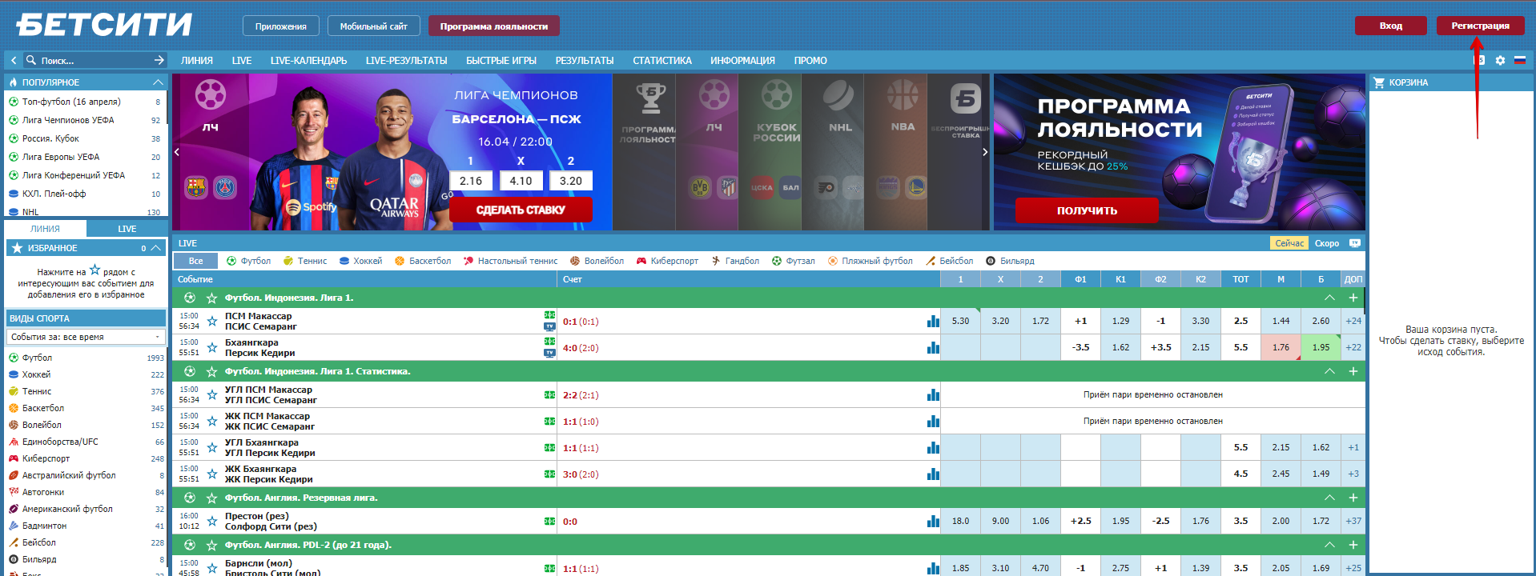Select the green 1.95 odds cell
The width and height of the screenshot is (1536, 576).
[1321, 347]
